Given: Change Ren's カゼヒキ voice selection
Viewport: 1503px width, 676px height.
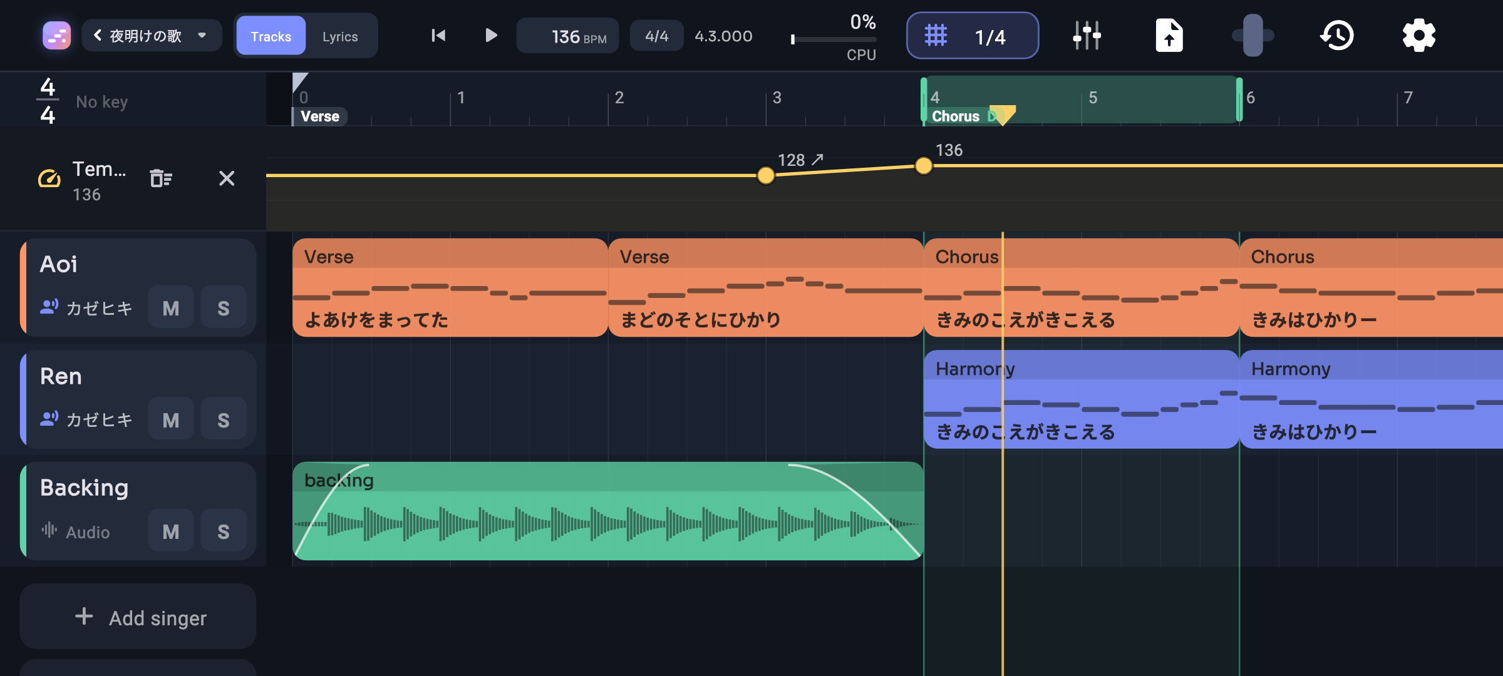Looking at the screenshot, I should [x=86, y=419].
